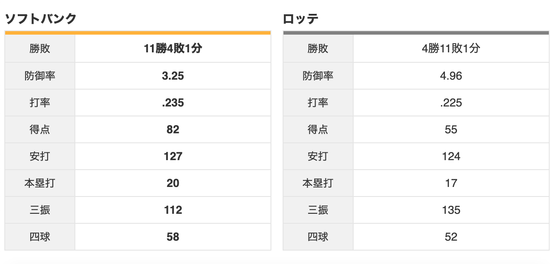Click SoftBank's 得点 value 82
Screen dimensions: 554x264
click(173, 129)
